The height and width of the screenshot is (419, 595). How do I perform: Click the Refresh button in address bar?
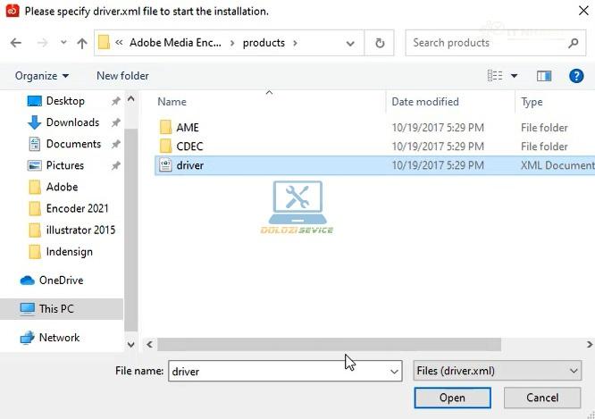[380, 43]
